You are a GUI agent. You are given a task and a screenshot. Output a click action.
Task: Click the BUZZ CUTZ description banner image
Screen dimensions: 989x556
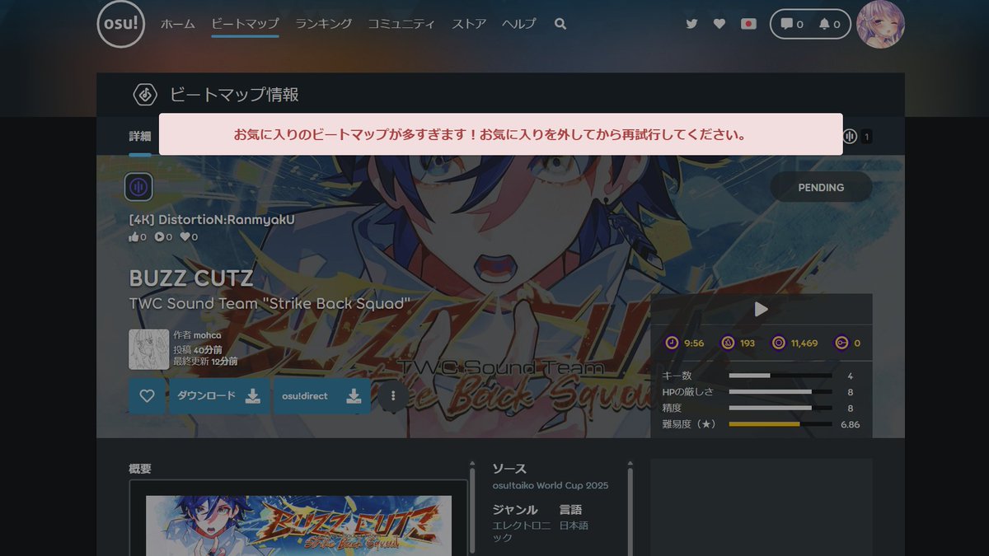pos(298,526)
